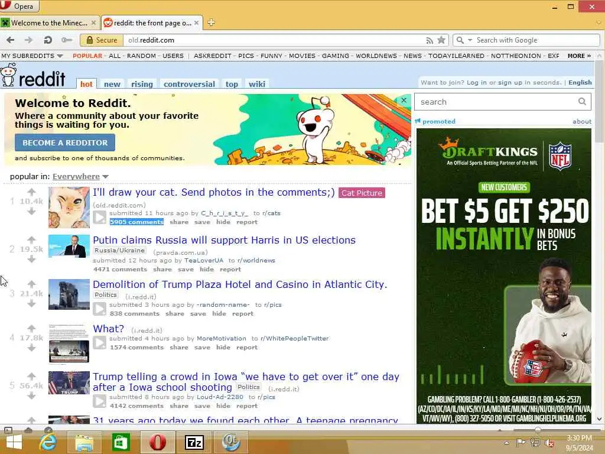
Task: Open the WORLDNEWS link in top bar
Action: pos(376,56)
